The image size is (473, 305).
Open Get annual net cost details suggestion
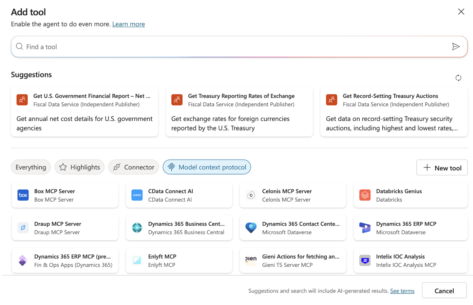point(84,112)
